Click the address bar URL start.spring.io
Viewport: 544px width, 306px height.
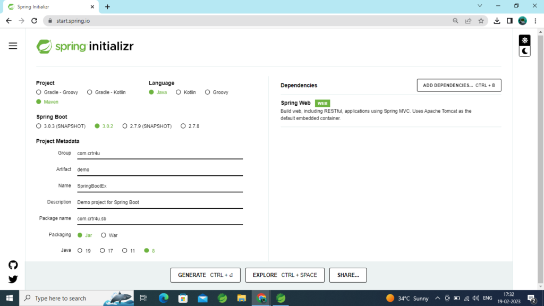point(73,21)
